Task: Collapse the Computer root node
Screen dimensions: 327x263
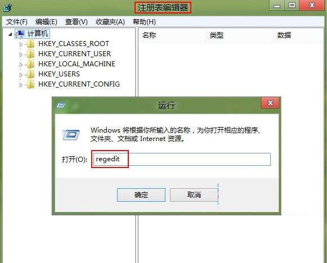Action: [x=10, y=34]
